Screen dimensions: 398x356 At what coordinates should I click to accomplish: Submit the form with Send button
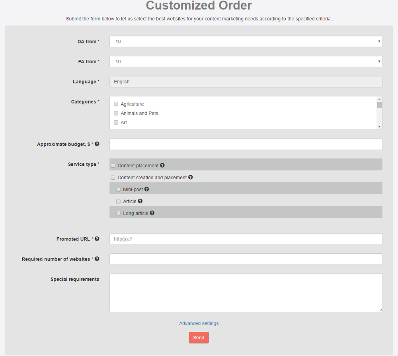[x=199, y=338]
